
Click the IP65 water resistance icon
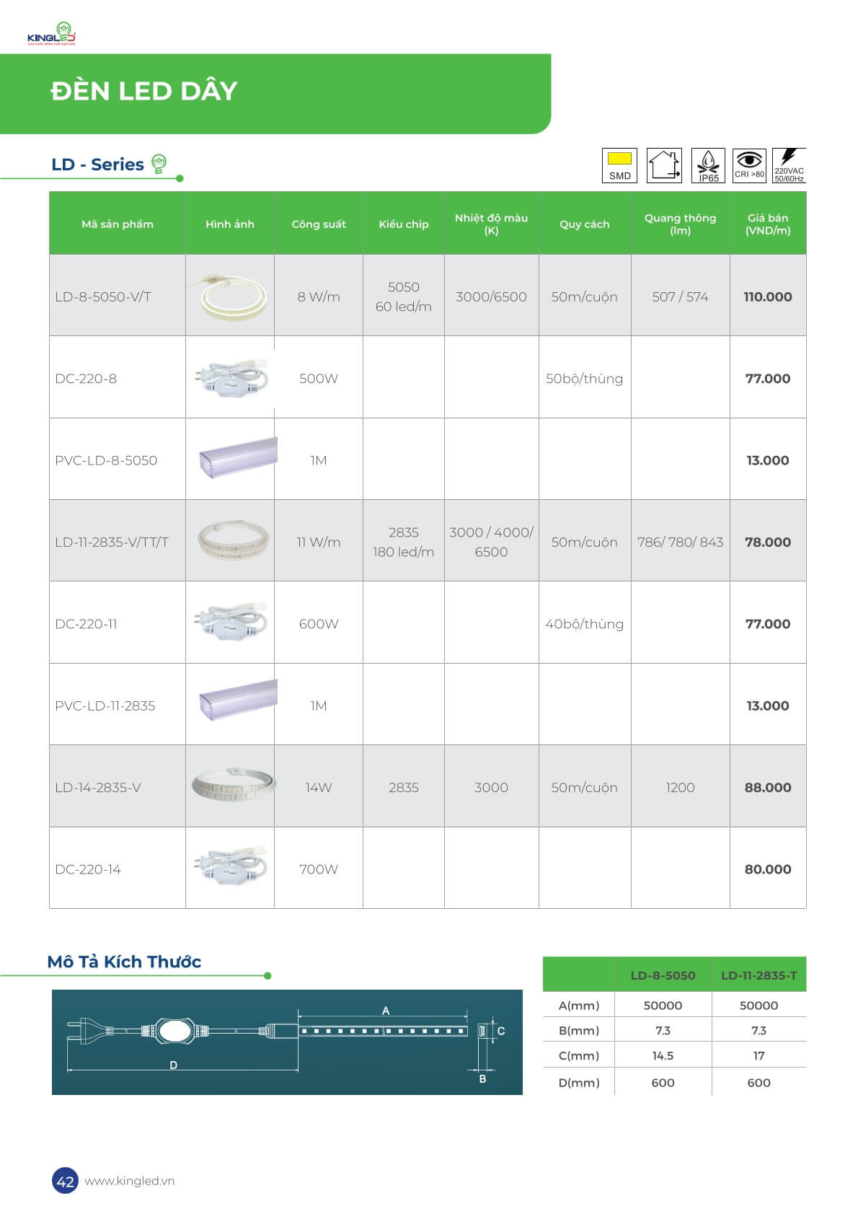(708, 165)
